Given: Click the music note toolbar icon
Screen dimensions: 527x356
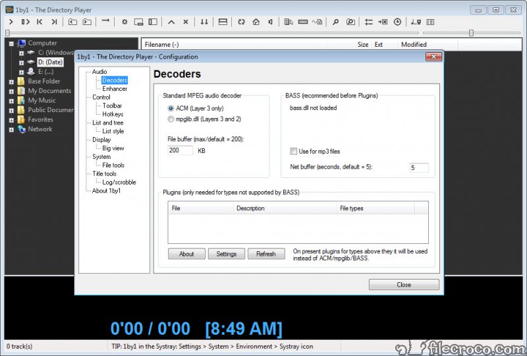Looking at the screenshot, I should tap(416, 22).
